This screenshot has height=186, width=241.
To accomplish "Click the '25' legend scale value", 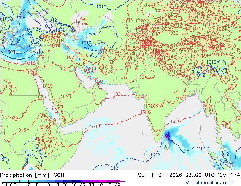I will pos(74,184).
